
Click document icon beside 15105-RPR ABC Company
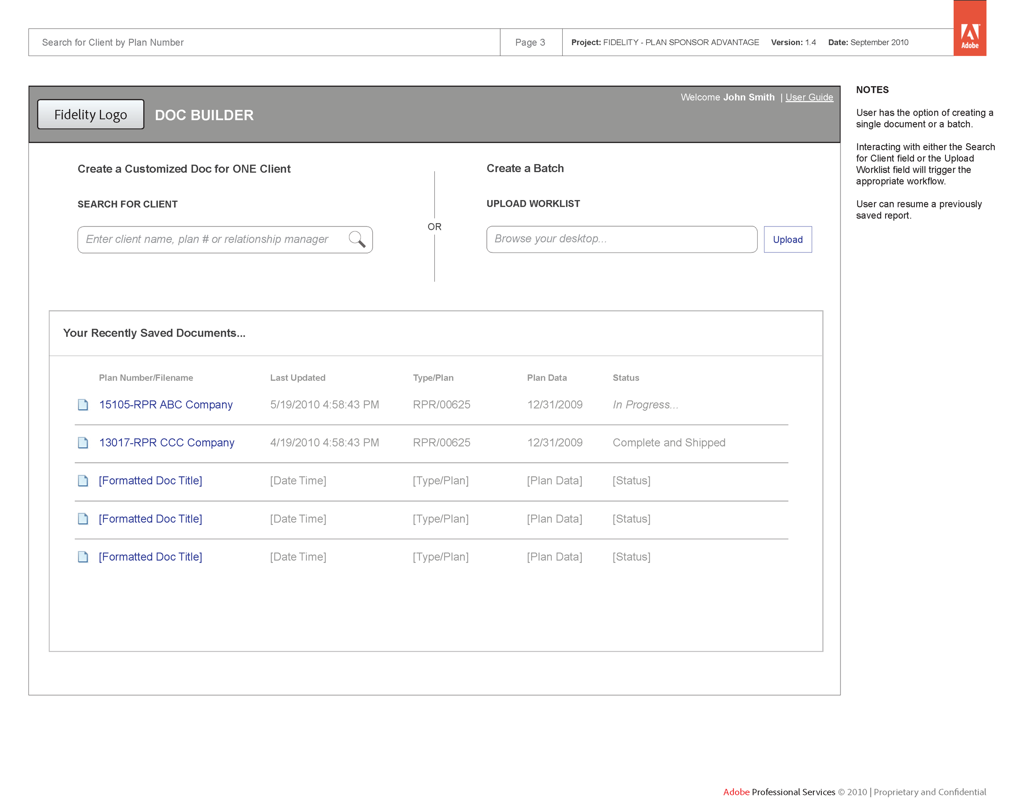point(83,404)
